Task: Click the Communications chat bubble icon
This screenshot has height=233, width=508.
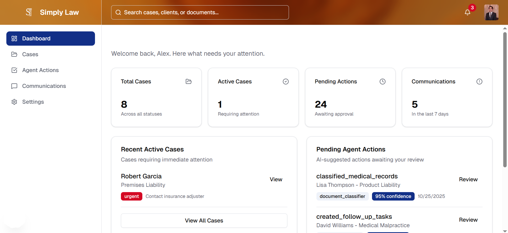Action: [x=14, y=86]
